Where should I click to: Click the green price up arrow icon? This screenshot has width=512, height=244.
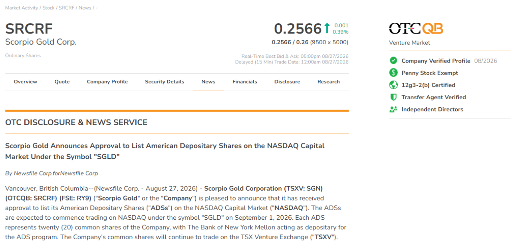point(327,28)
